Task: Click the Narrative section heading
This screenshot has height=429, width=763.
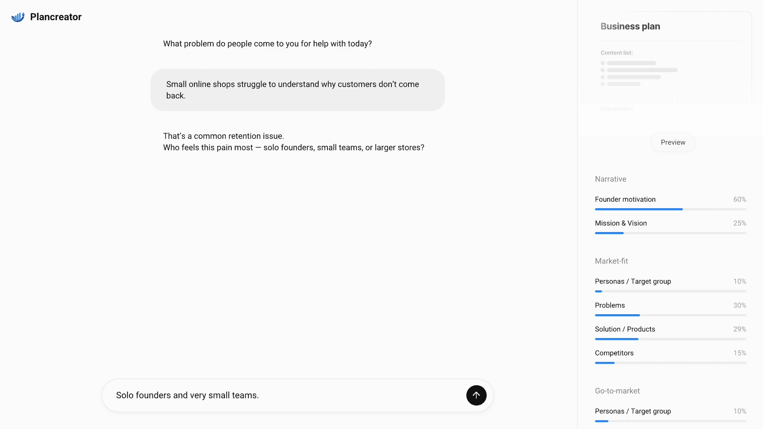Action: point(610,179)
